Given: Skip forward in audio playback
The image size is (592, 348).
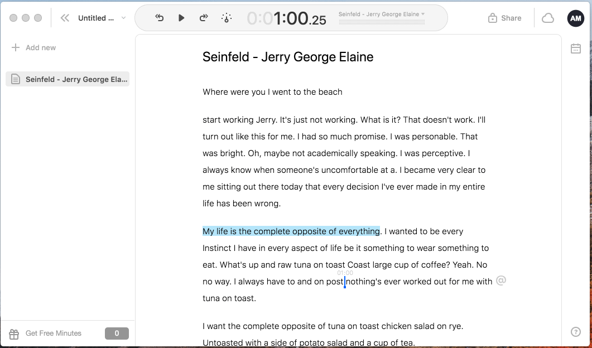Looking at the screenshot, I should pyautogui.click(x=204, y=18).
